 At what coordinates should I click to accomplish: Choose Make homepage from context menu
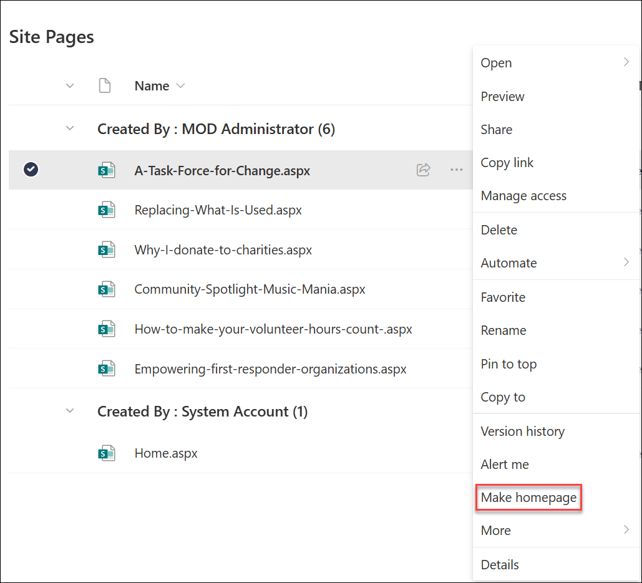528,498
